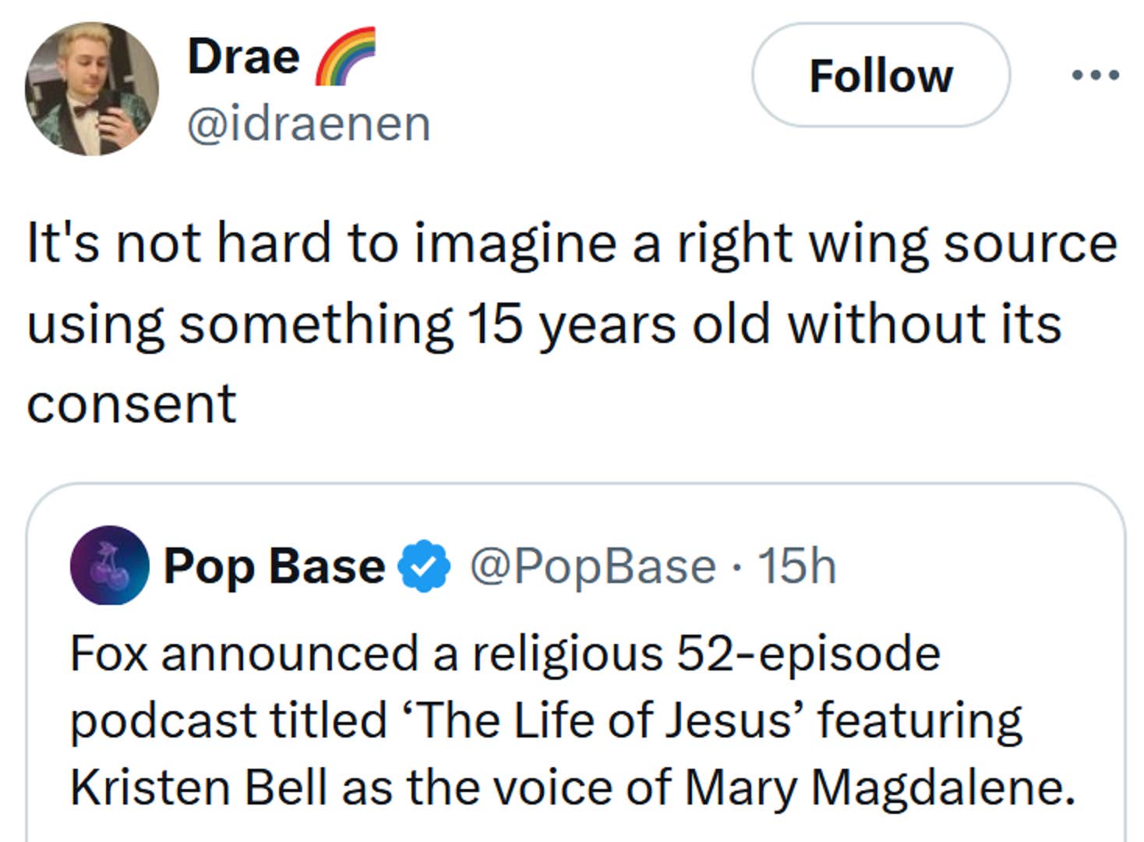Click the 'Kristen Bell' name in quote
This screenshot has height=842, width=1144.
point(199,787)
